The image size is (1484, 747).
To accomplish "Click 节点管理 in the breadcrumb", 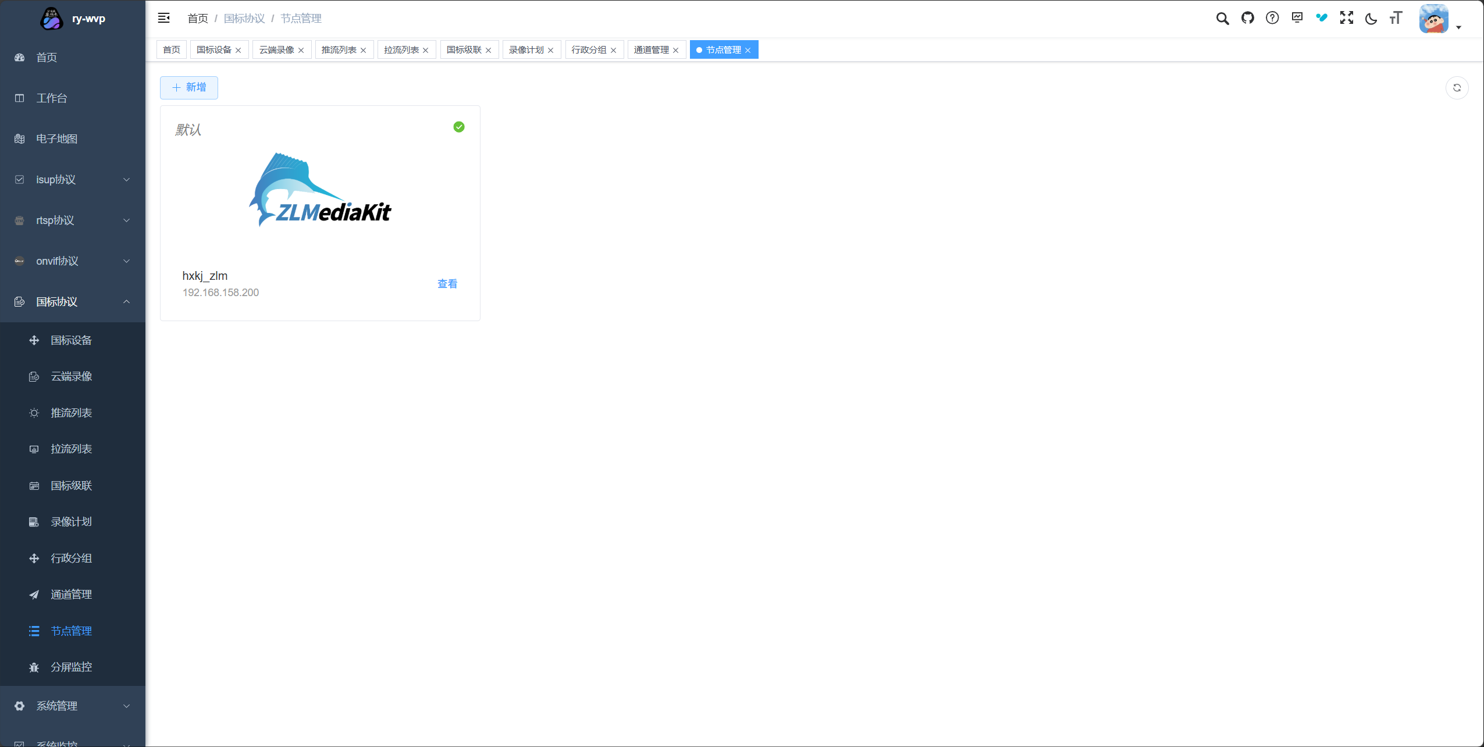I will coord(301,19).
